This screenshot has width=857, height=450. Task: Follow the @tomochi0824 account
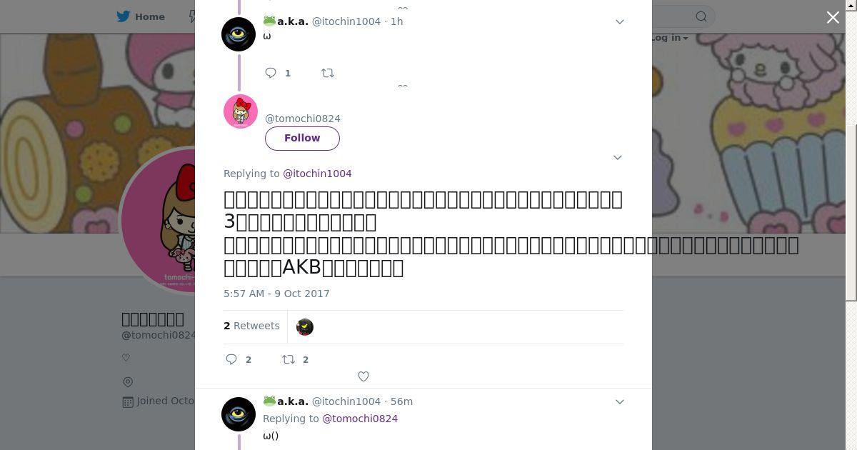(x=302, y=138)
